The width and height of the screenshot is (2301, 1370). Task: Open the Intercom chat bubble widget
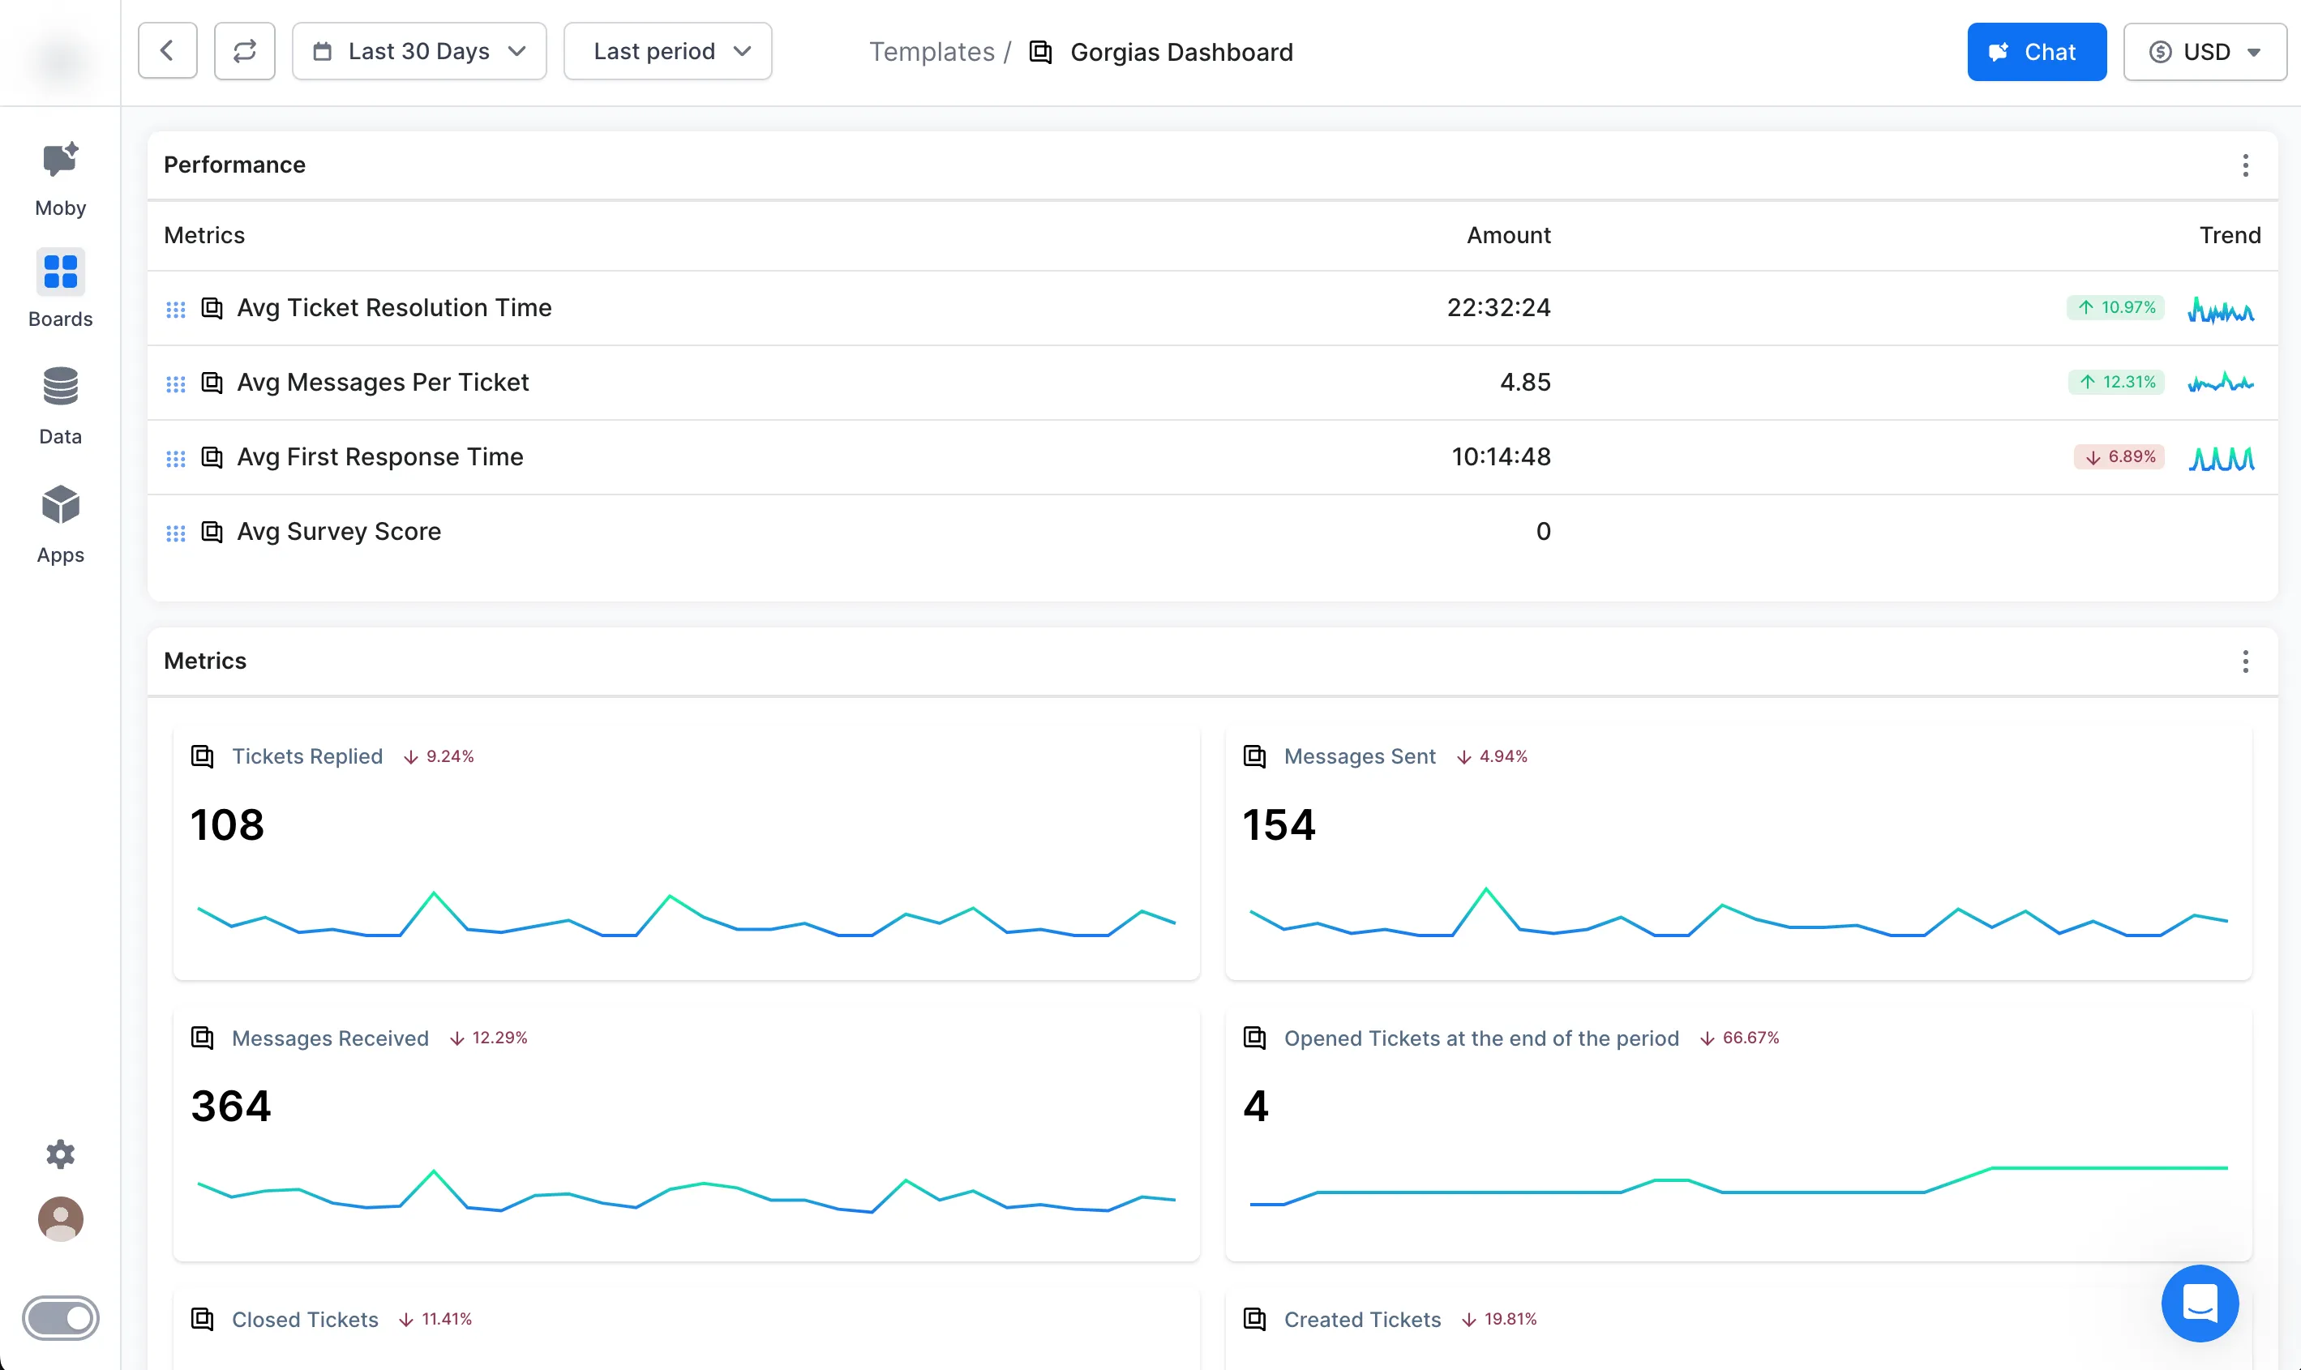click(2199, 1303)
